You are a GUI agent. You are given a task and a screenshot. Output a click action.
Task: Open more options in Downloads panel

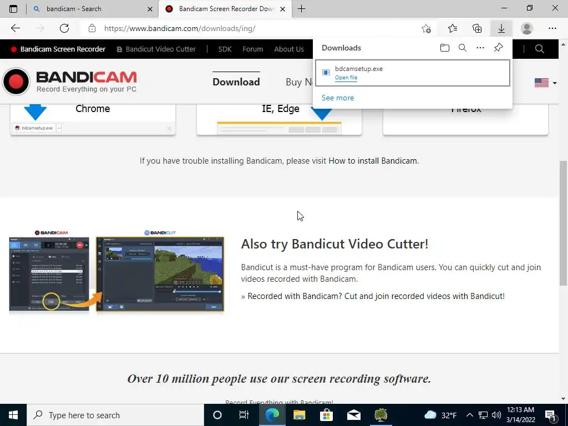click(480, 48)
